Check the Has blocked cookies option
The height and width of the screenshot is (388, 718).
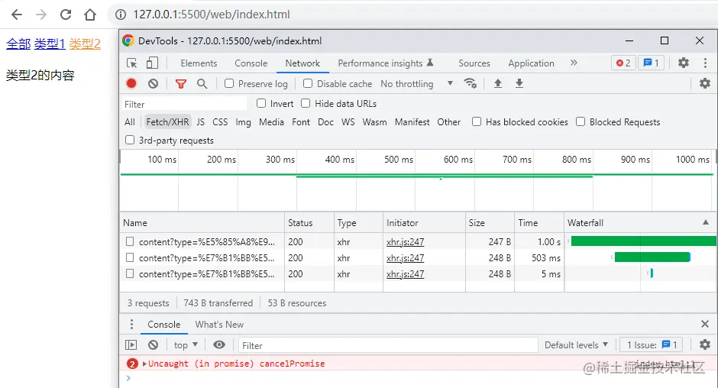(x=477, y=122)
